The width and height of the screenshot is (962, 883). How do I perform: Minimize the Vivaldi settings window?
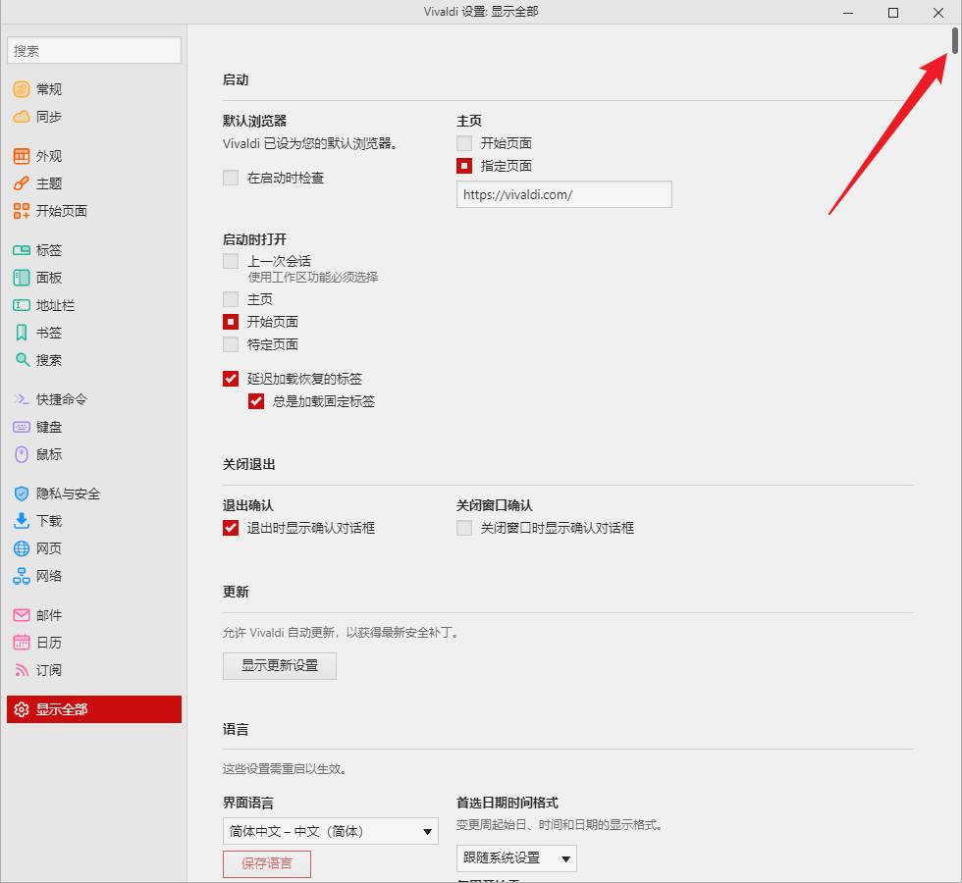848,12
